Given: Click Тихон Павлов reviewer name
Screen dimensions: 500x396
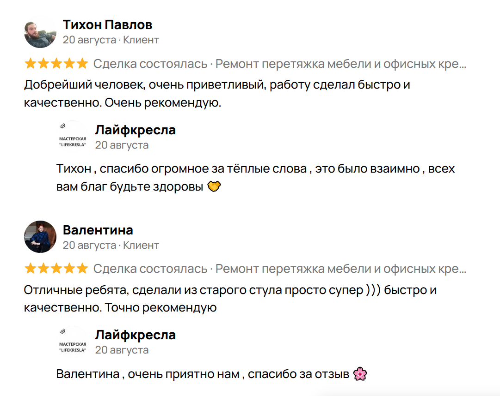Looking at the screenshot, I should 107,24.
